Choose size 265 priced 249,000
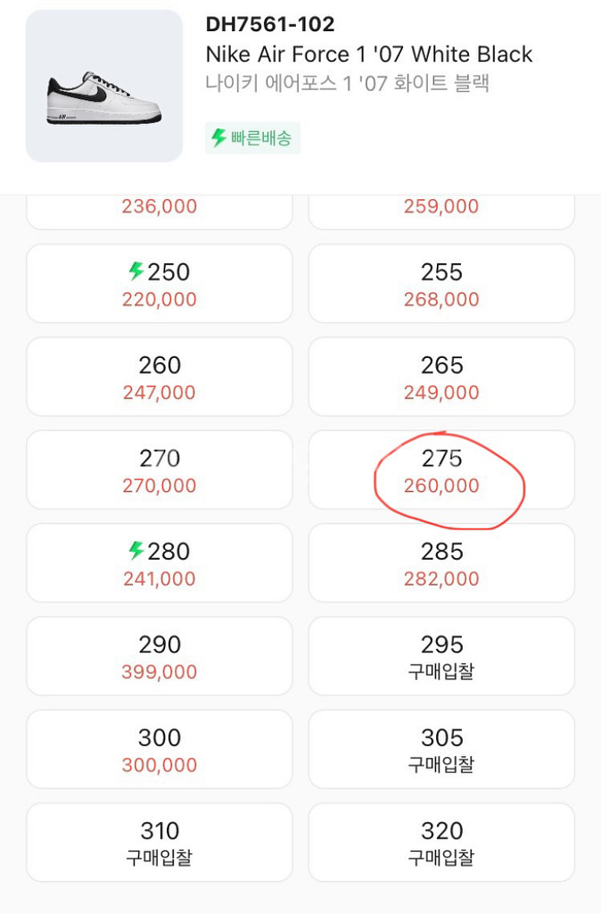Image resolution: width=601 pixels, height=914 pixels. click(x=441, y=377)
